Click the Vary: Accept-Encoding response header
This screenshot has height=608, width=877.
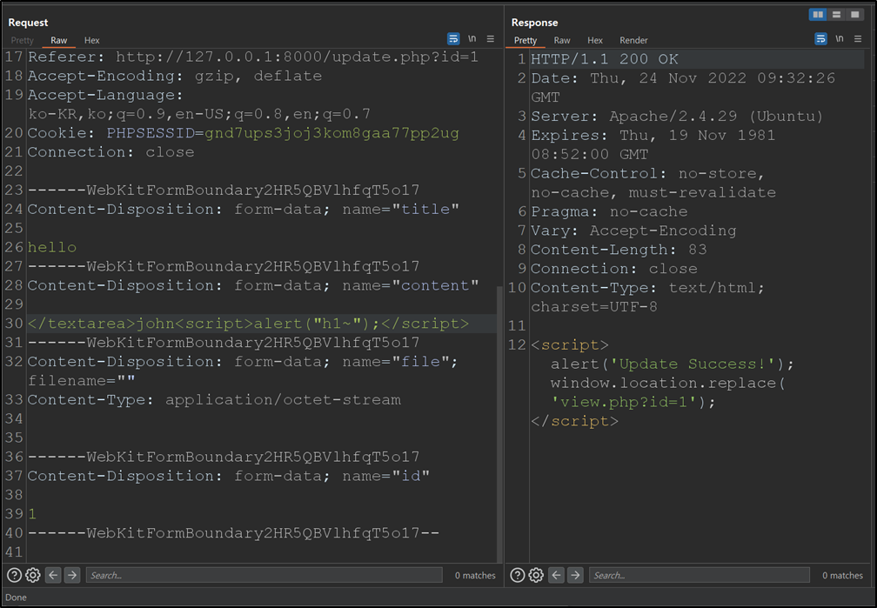633,231
